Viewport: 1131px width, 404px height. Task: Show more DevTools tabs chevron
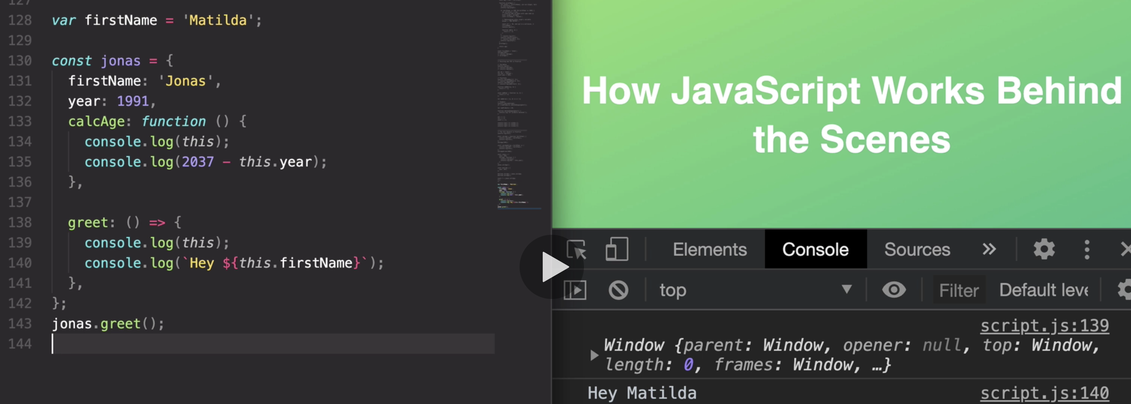pos(989,249)
